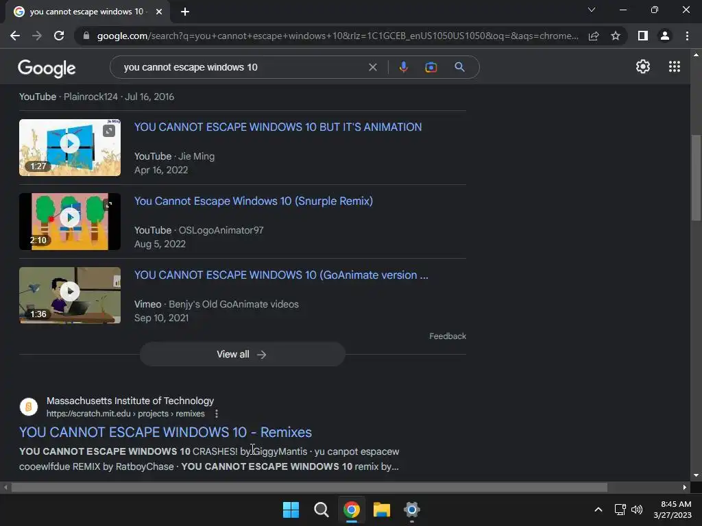Clear the search query text

click(372, 67)
